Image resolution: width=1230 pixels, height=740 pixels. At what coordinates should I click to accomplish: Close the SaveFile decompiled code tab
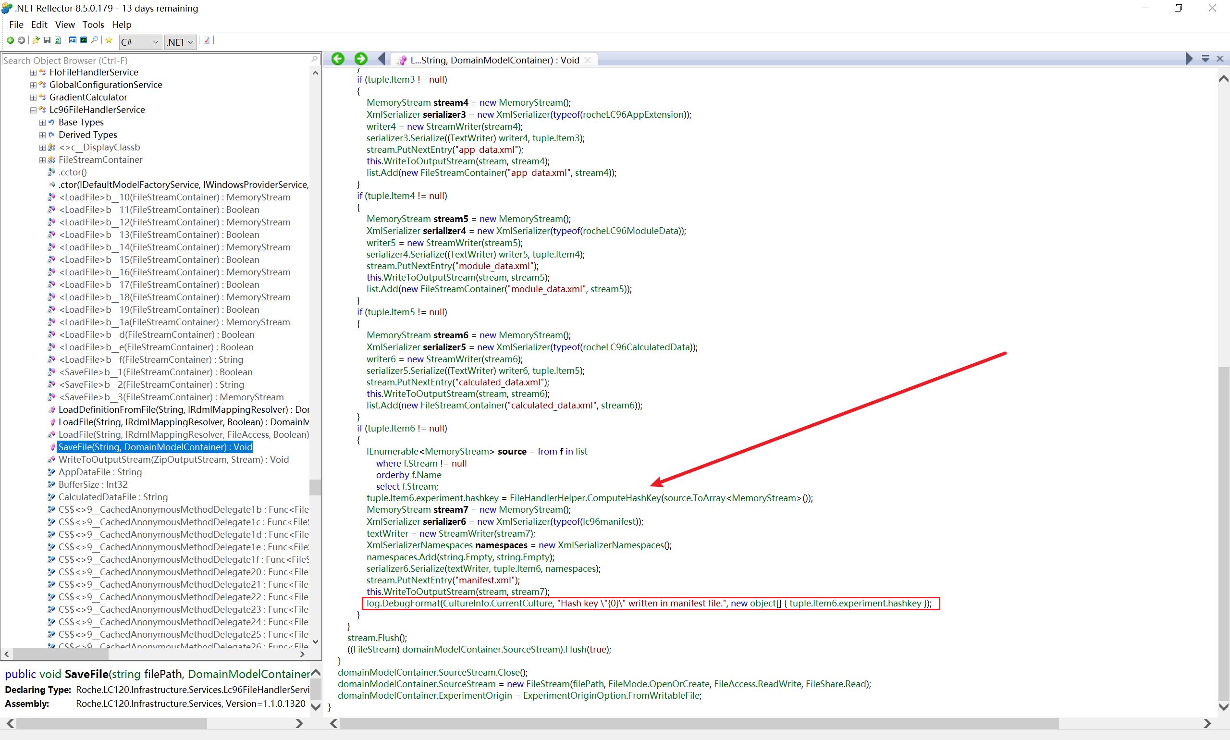click(588, 61)
